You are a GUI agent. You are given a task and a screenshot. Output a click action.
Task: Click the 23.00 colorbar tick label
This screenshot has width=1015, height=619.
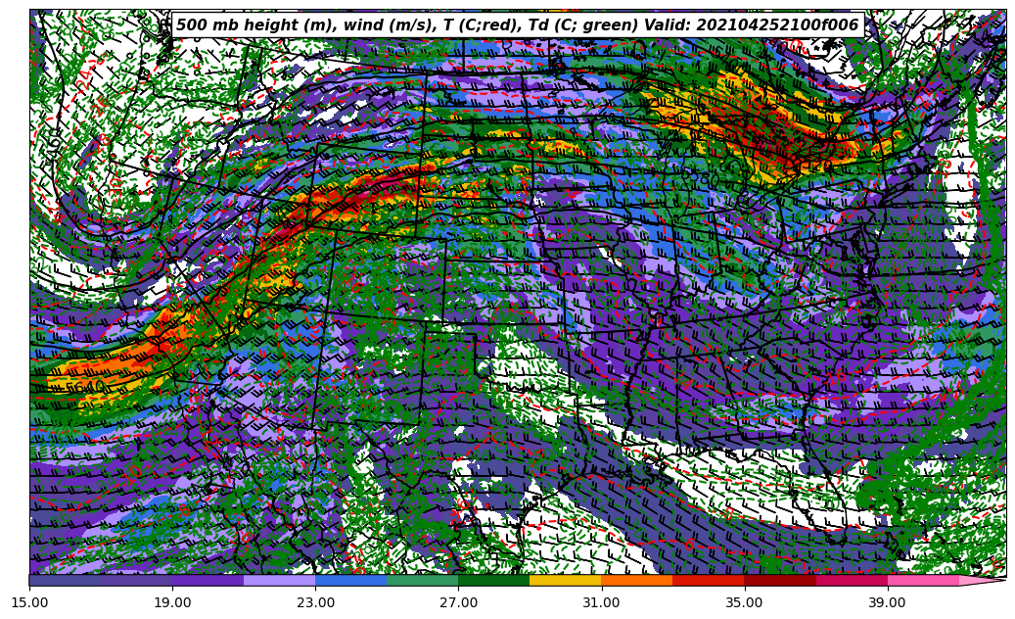[315, 602]
